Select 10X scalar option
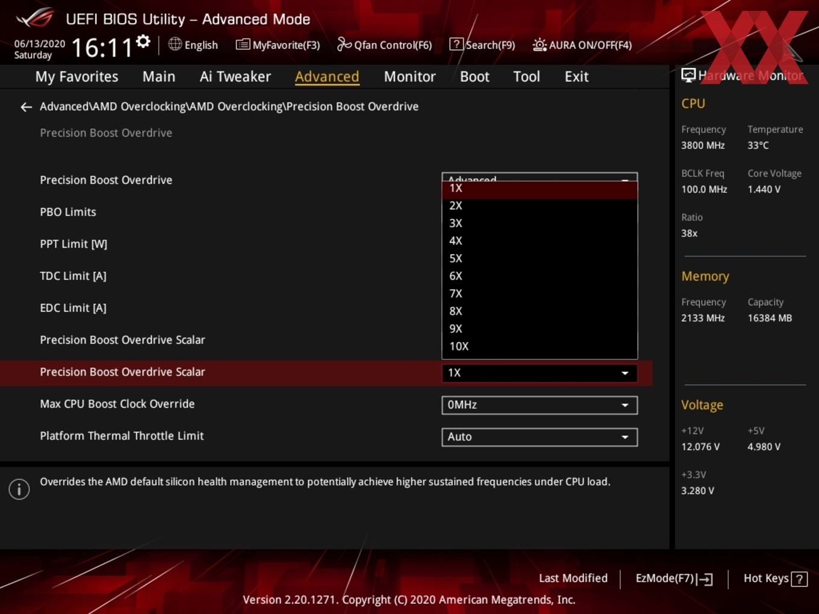The image size is (819, 614). point(540,347)
